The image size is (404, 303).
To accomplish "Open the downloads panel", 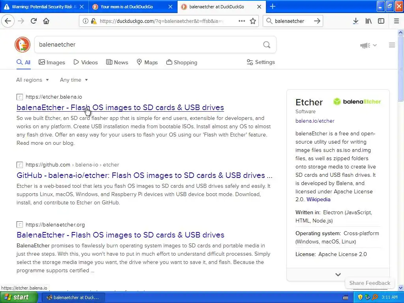I will (x=355, y=21).
